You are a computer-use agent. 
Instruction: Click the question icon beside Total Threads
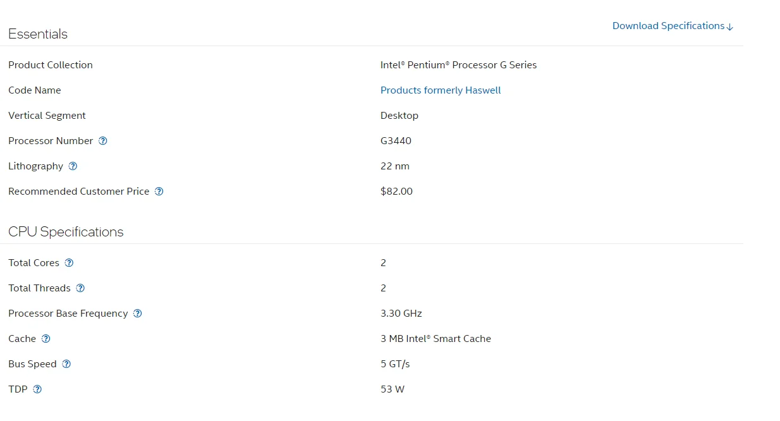[x=80, y=288]
